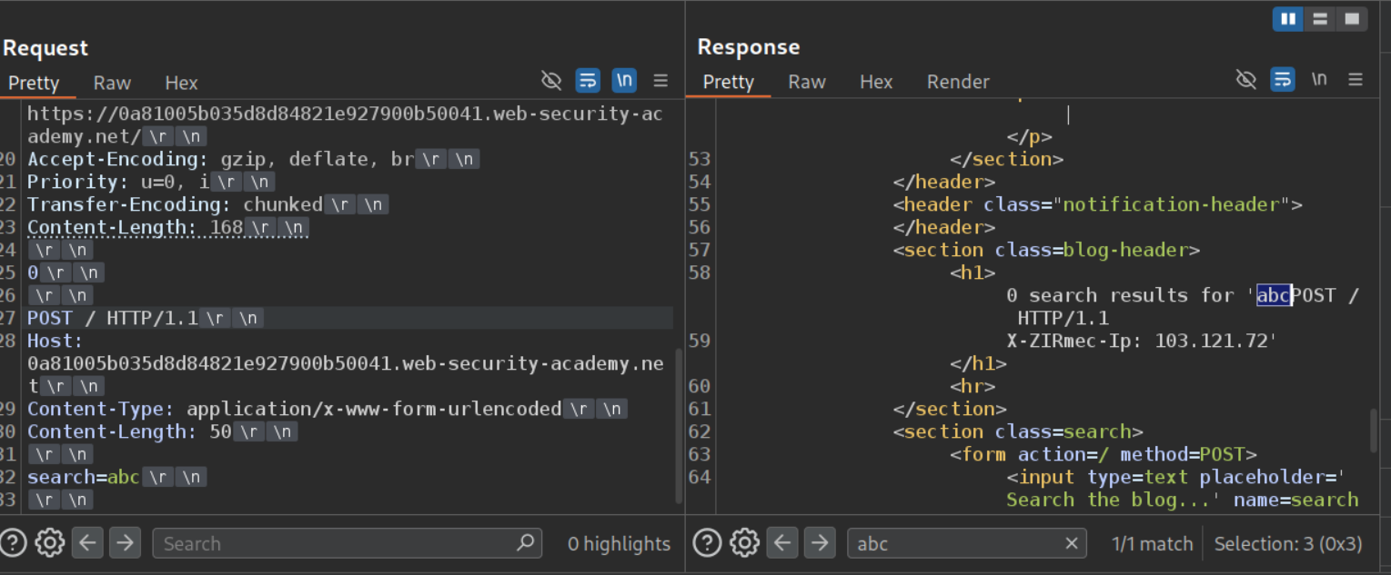The width and height of the screenshot is (1391, 575).
Task: Open the Request Hex tab
Action: 181,83
